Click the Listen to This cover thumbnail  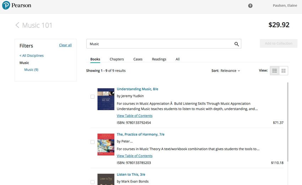pyautogui.click(x=106, y=179)
